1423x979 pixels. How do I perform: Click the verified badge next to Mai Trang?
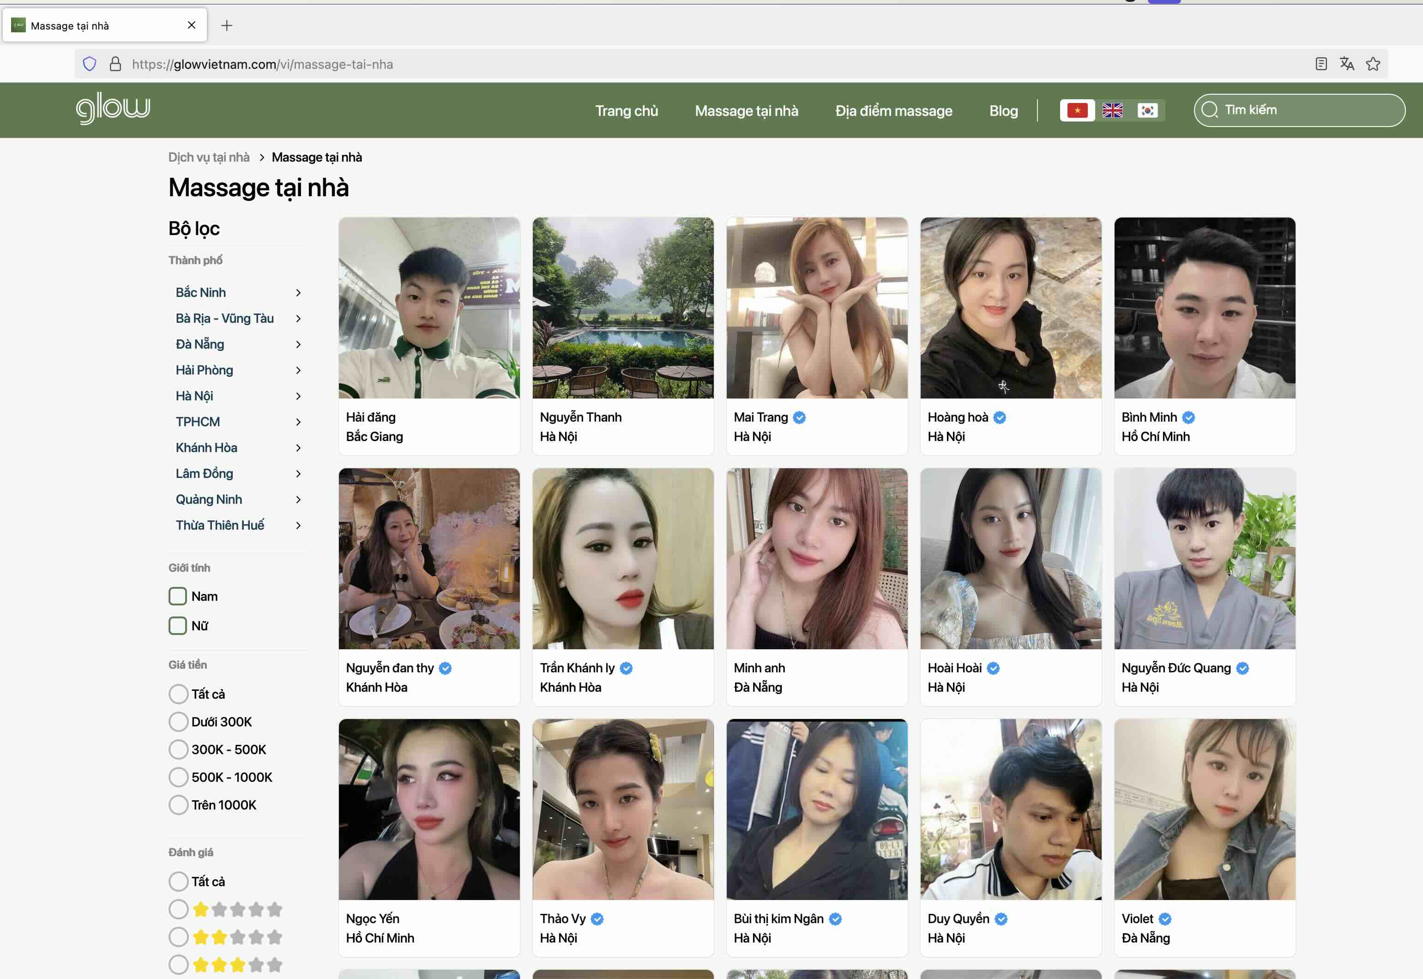coord(799,417)
